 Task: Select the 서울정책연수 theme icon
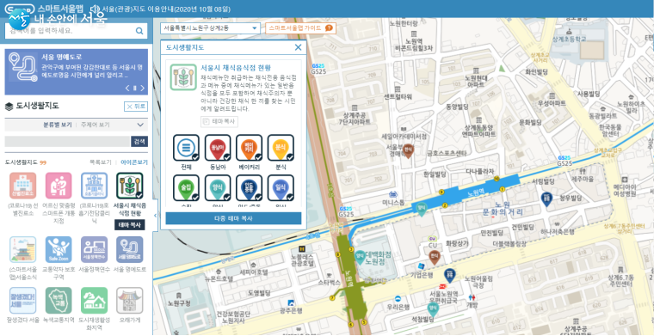(95, 250)
